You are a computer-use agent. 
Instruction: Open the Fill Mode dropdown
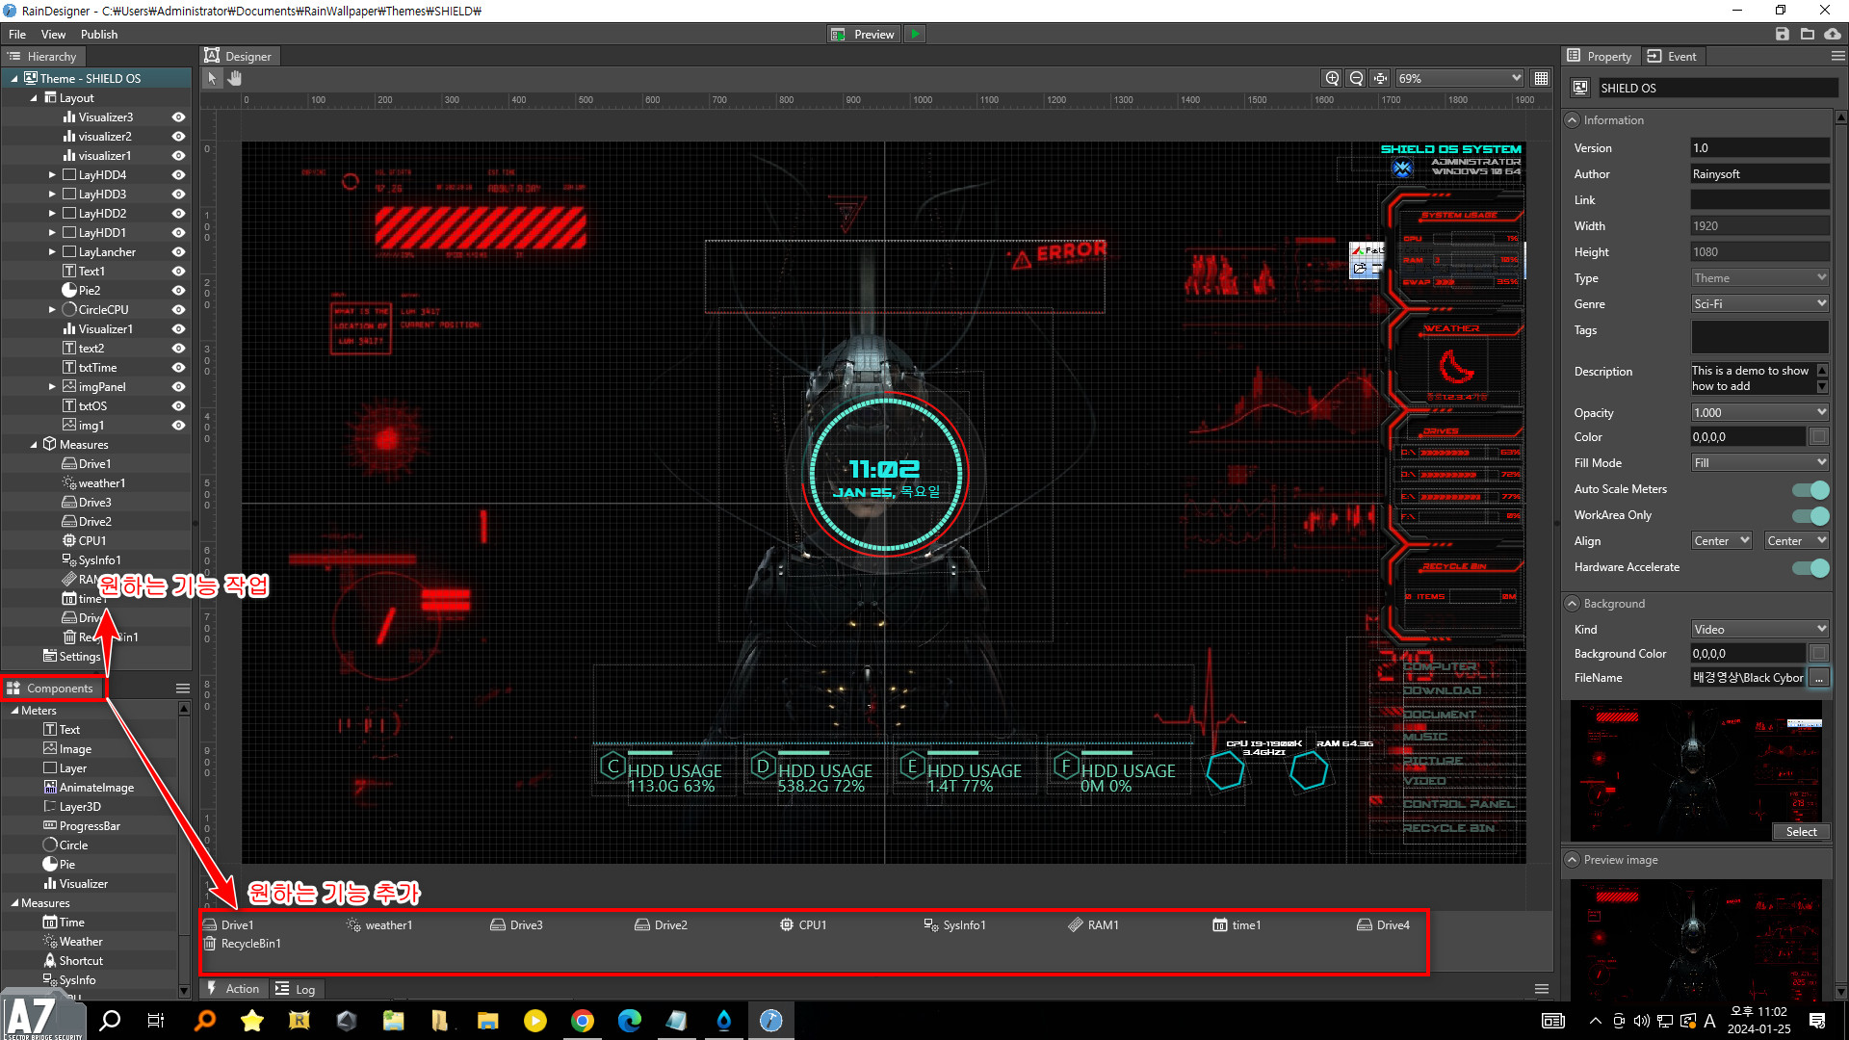(x=1760, y=463)
